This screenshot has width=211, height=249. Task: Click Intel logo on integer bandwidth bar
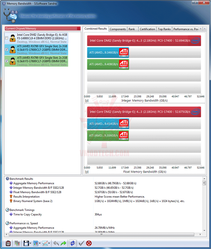pyautogui.click(x=196, y=41)
